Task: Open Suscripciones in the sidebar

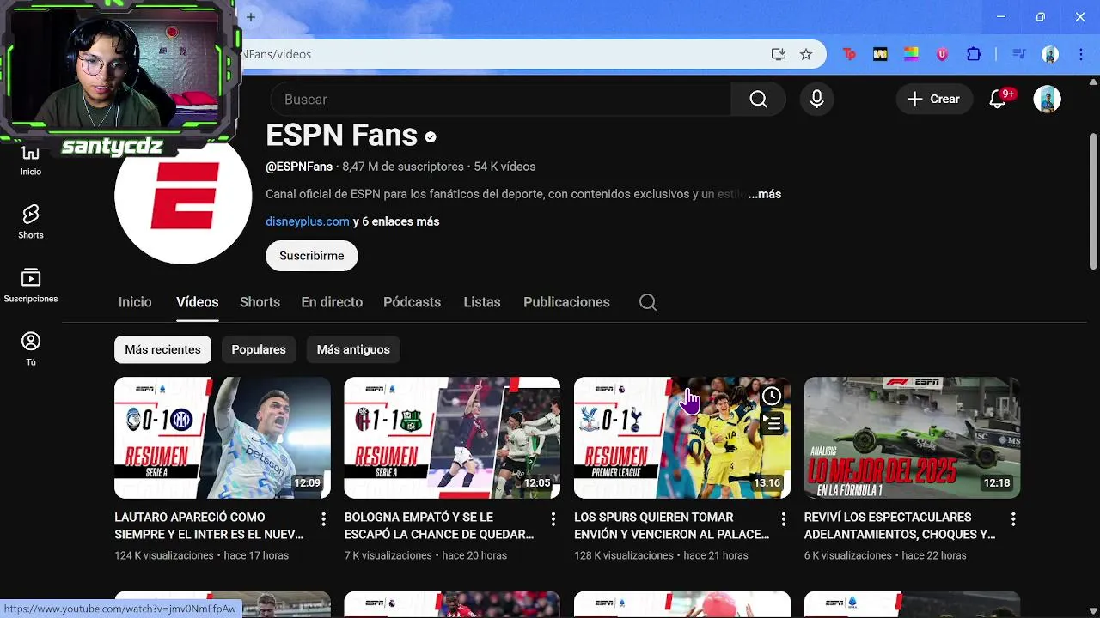Action: point(31,286)
